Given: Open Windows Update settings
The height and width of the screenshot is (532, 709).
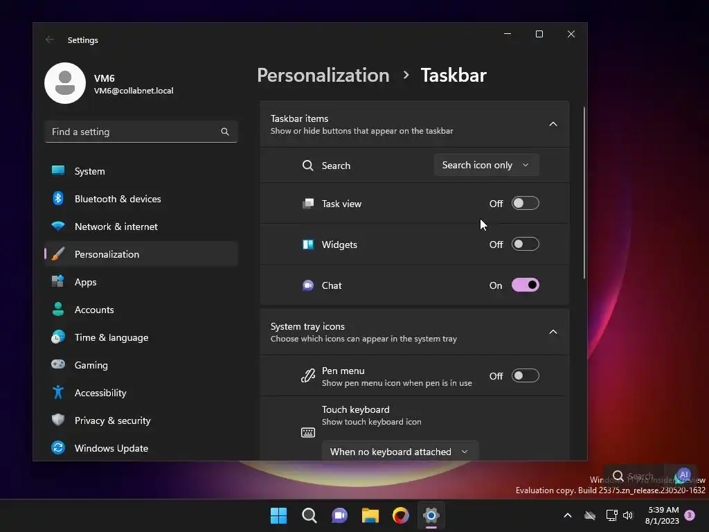Looking at the screenshot, I should click(141, 448).
